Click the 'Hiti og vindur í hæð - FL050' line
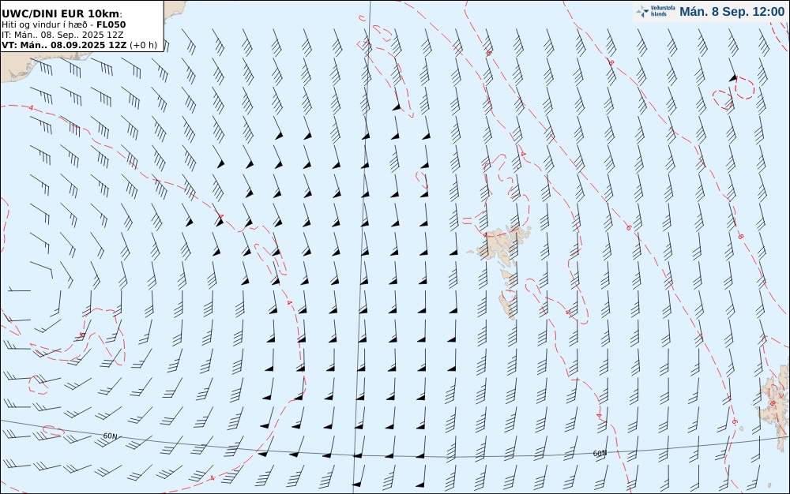 point(63,24)
